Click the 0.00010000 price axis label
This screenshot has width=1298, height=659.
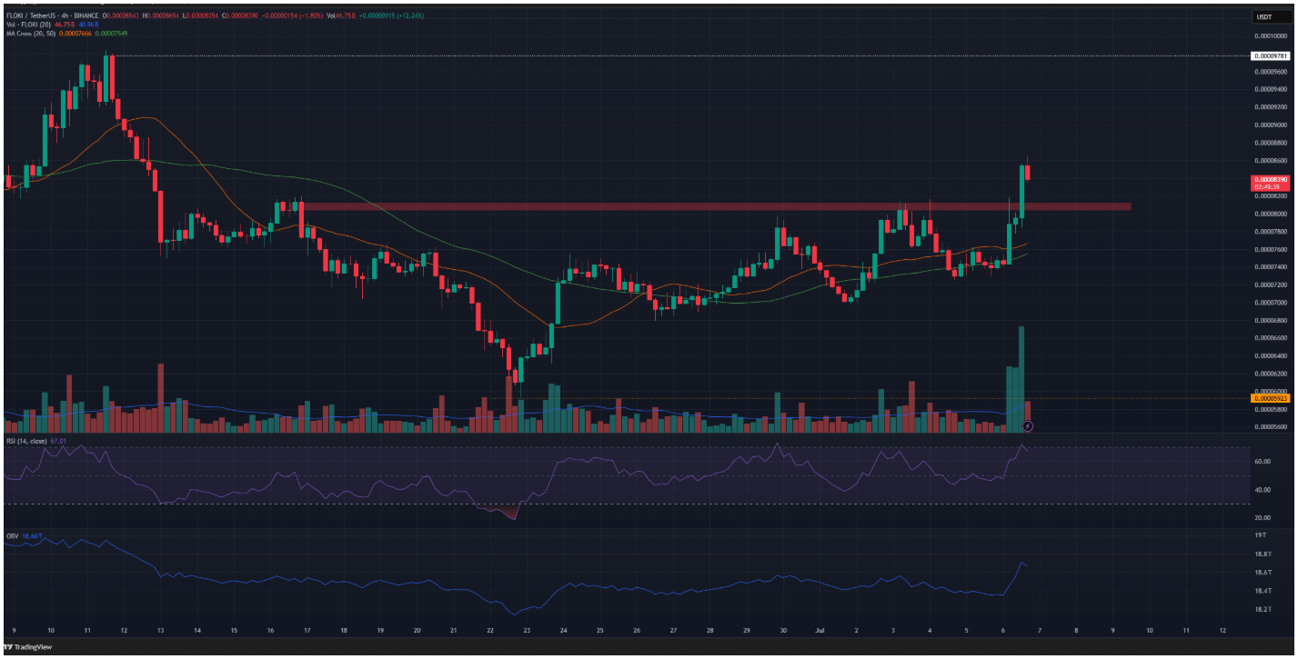1270,35
